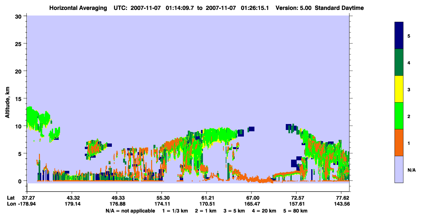Screen dimensions: 429x220
Task: Click longitude value 157.61
Action: tap(296, 204)
